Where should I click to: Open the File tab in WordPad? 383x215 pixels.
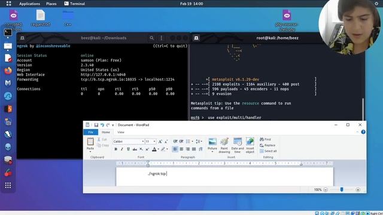tap(90, 132)
